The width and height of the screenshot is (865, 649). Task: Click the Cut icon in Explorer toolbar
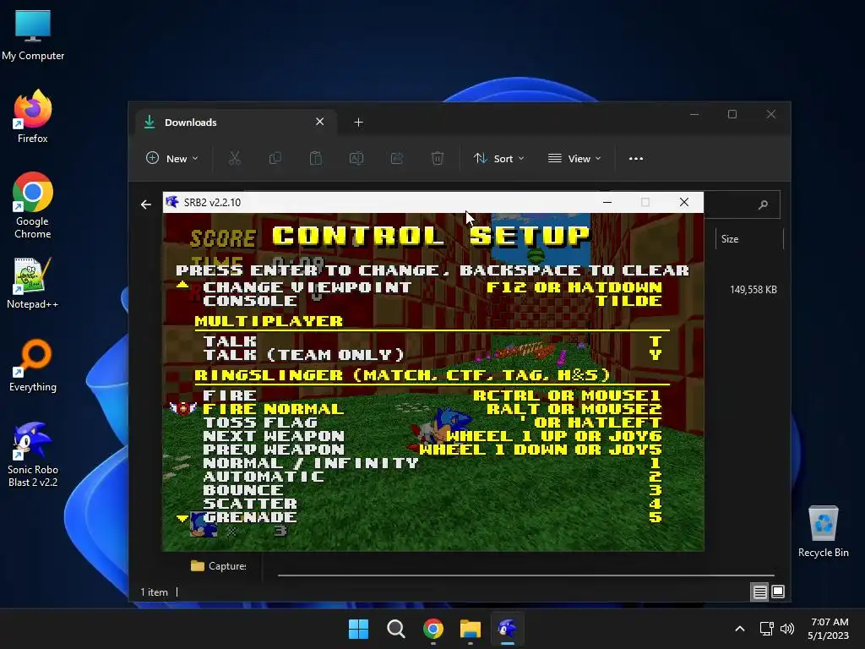(235, 158)
